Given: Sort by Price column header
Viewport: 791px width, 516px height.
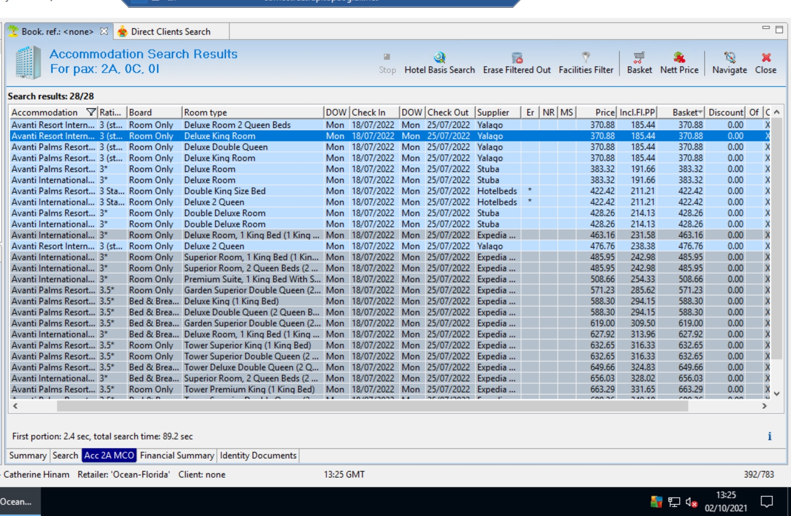Looking at the screenshot, I should coord(597,112).
